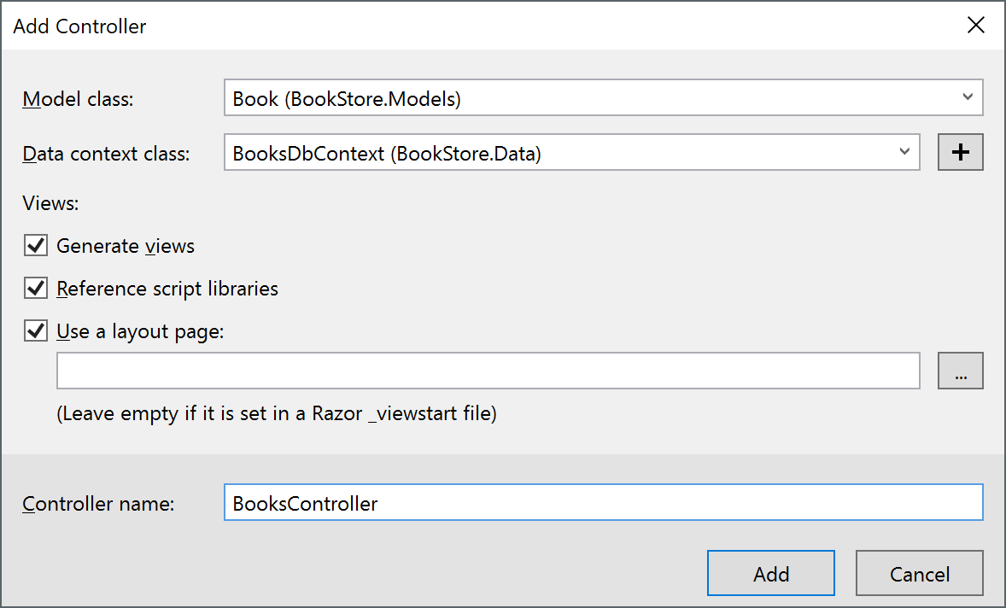
Task: Click the layout page path field
Action: (487, 370)
